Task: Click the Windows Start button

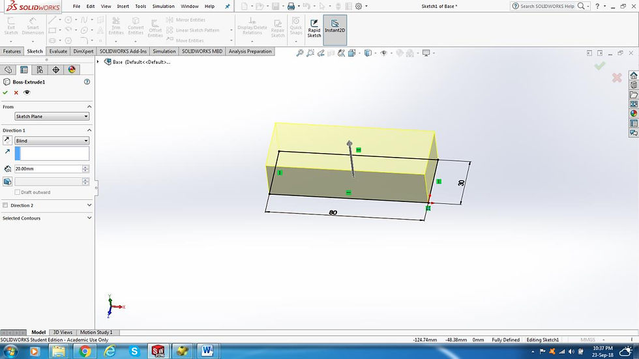Action: [10, 351]
